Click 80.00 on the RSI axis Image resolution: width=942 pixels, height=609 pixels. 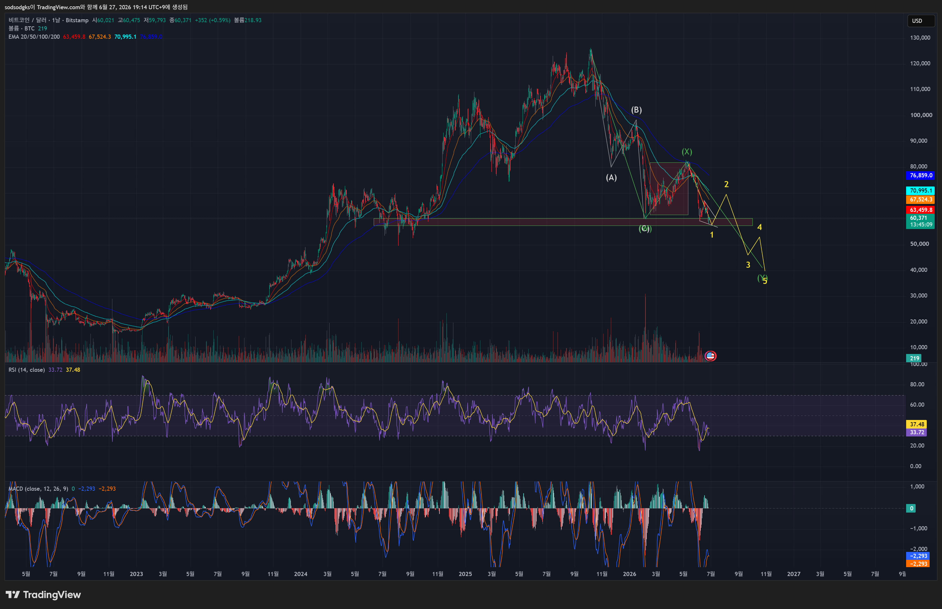point(917,384)
